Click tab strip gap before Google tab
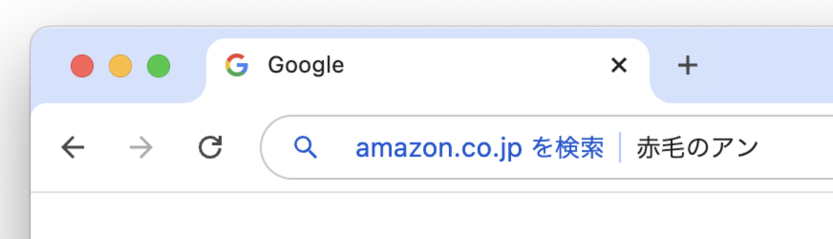Image resolution: width=833 pixels, height=239 pixels. [x=189, y=64]
